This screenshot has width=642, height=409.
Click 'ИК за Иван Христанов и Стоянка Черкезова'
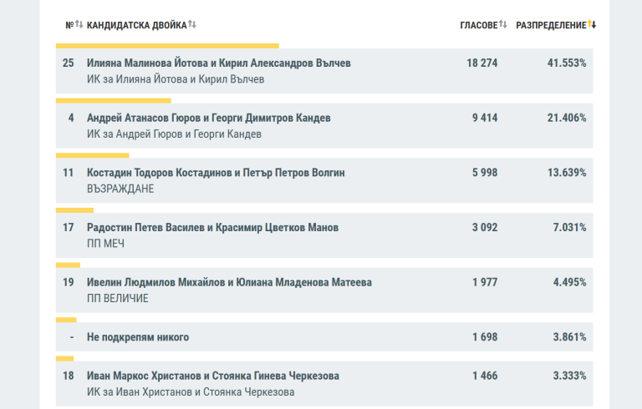click(x=191, y=391)
